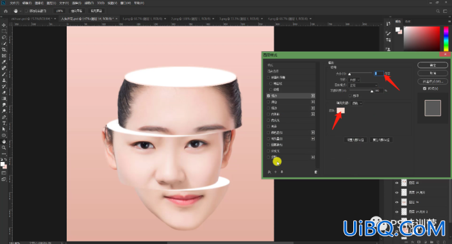Click the Fit Screen button
Image resolution: width=452 pixels, height=244 pixels.
tap(76, 11)
